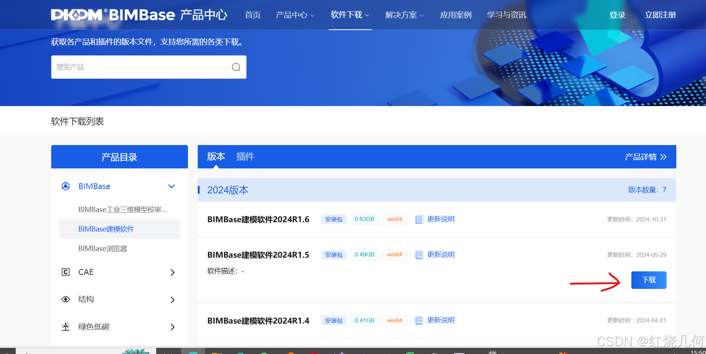Open 应用案例 in the navigation
Screen dimensions: 706x354
tap(456, 15)
